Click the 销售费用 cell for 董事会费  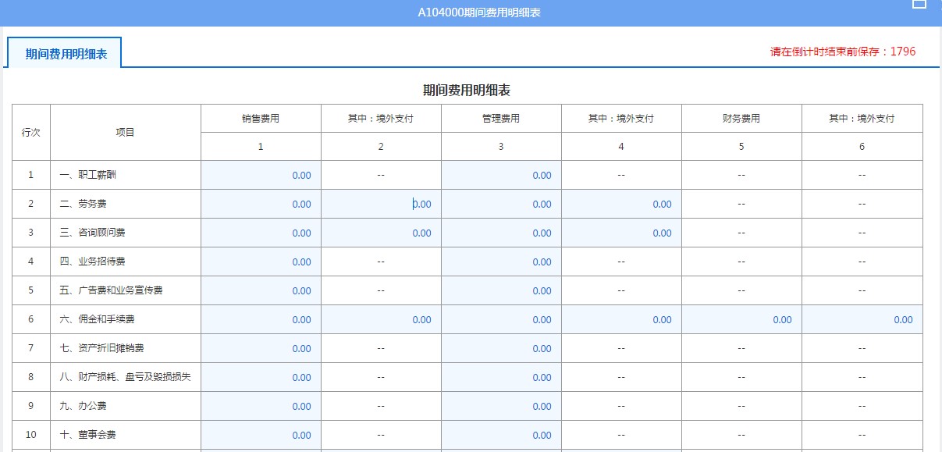coord(261,435)
